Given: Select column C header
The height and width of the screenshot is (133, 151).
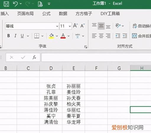Looking at the screenshot, I should pyautogui.click(x=28, y=68).
